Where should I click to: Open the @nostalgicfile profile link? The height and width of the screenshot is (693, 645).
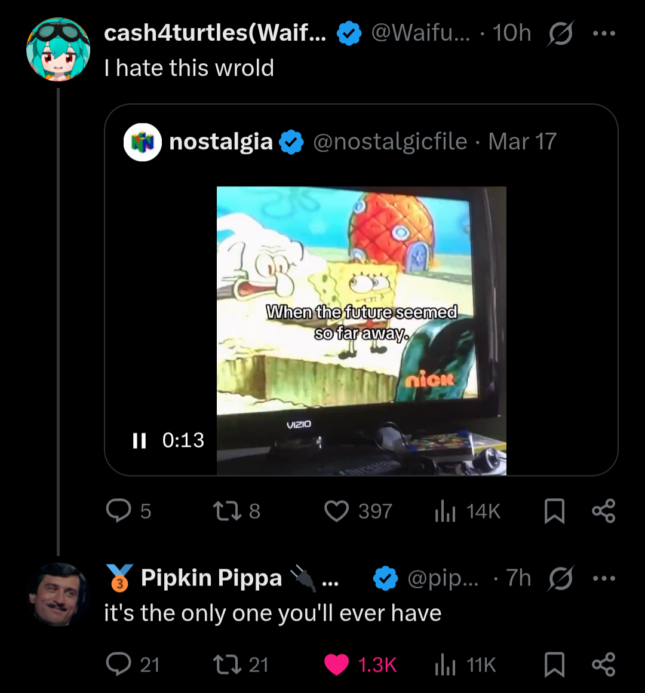[x=390, y=142]
